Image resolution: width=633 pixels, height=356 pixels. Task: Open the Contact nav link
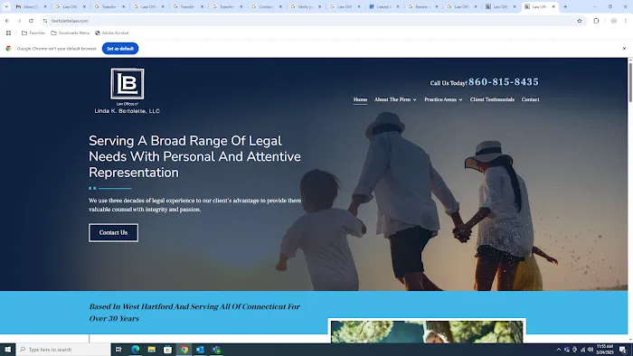click(530, 99)
